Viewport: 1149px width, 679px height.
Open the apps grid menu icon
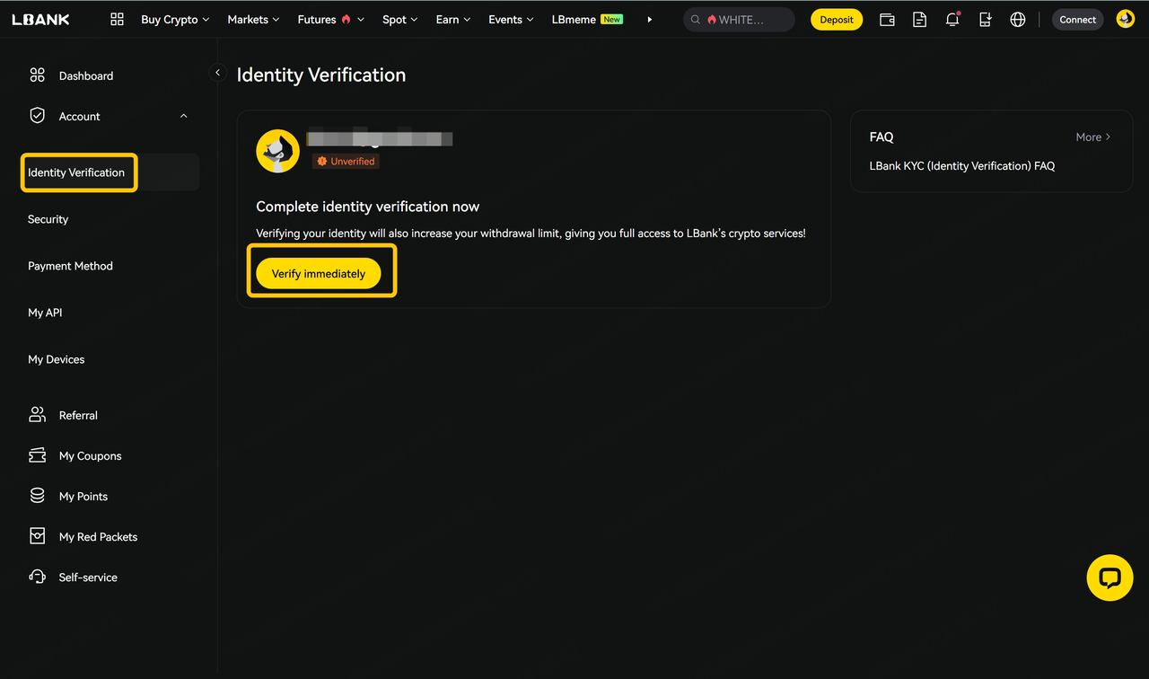(x=117, y=19)
